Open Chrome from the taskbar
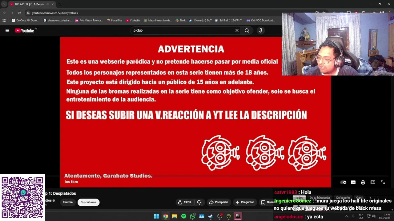Screen dimensions: 394x221 point(166,216)
